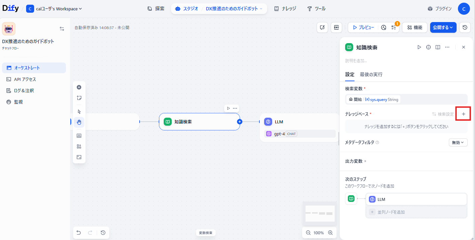
Task: Click the add node plus icon in toolbar
Action: (79, 87)
